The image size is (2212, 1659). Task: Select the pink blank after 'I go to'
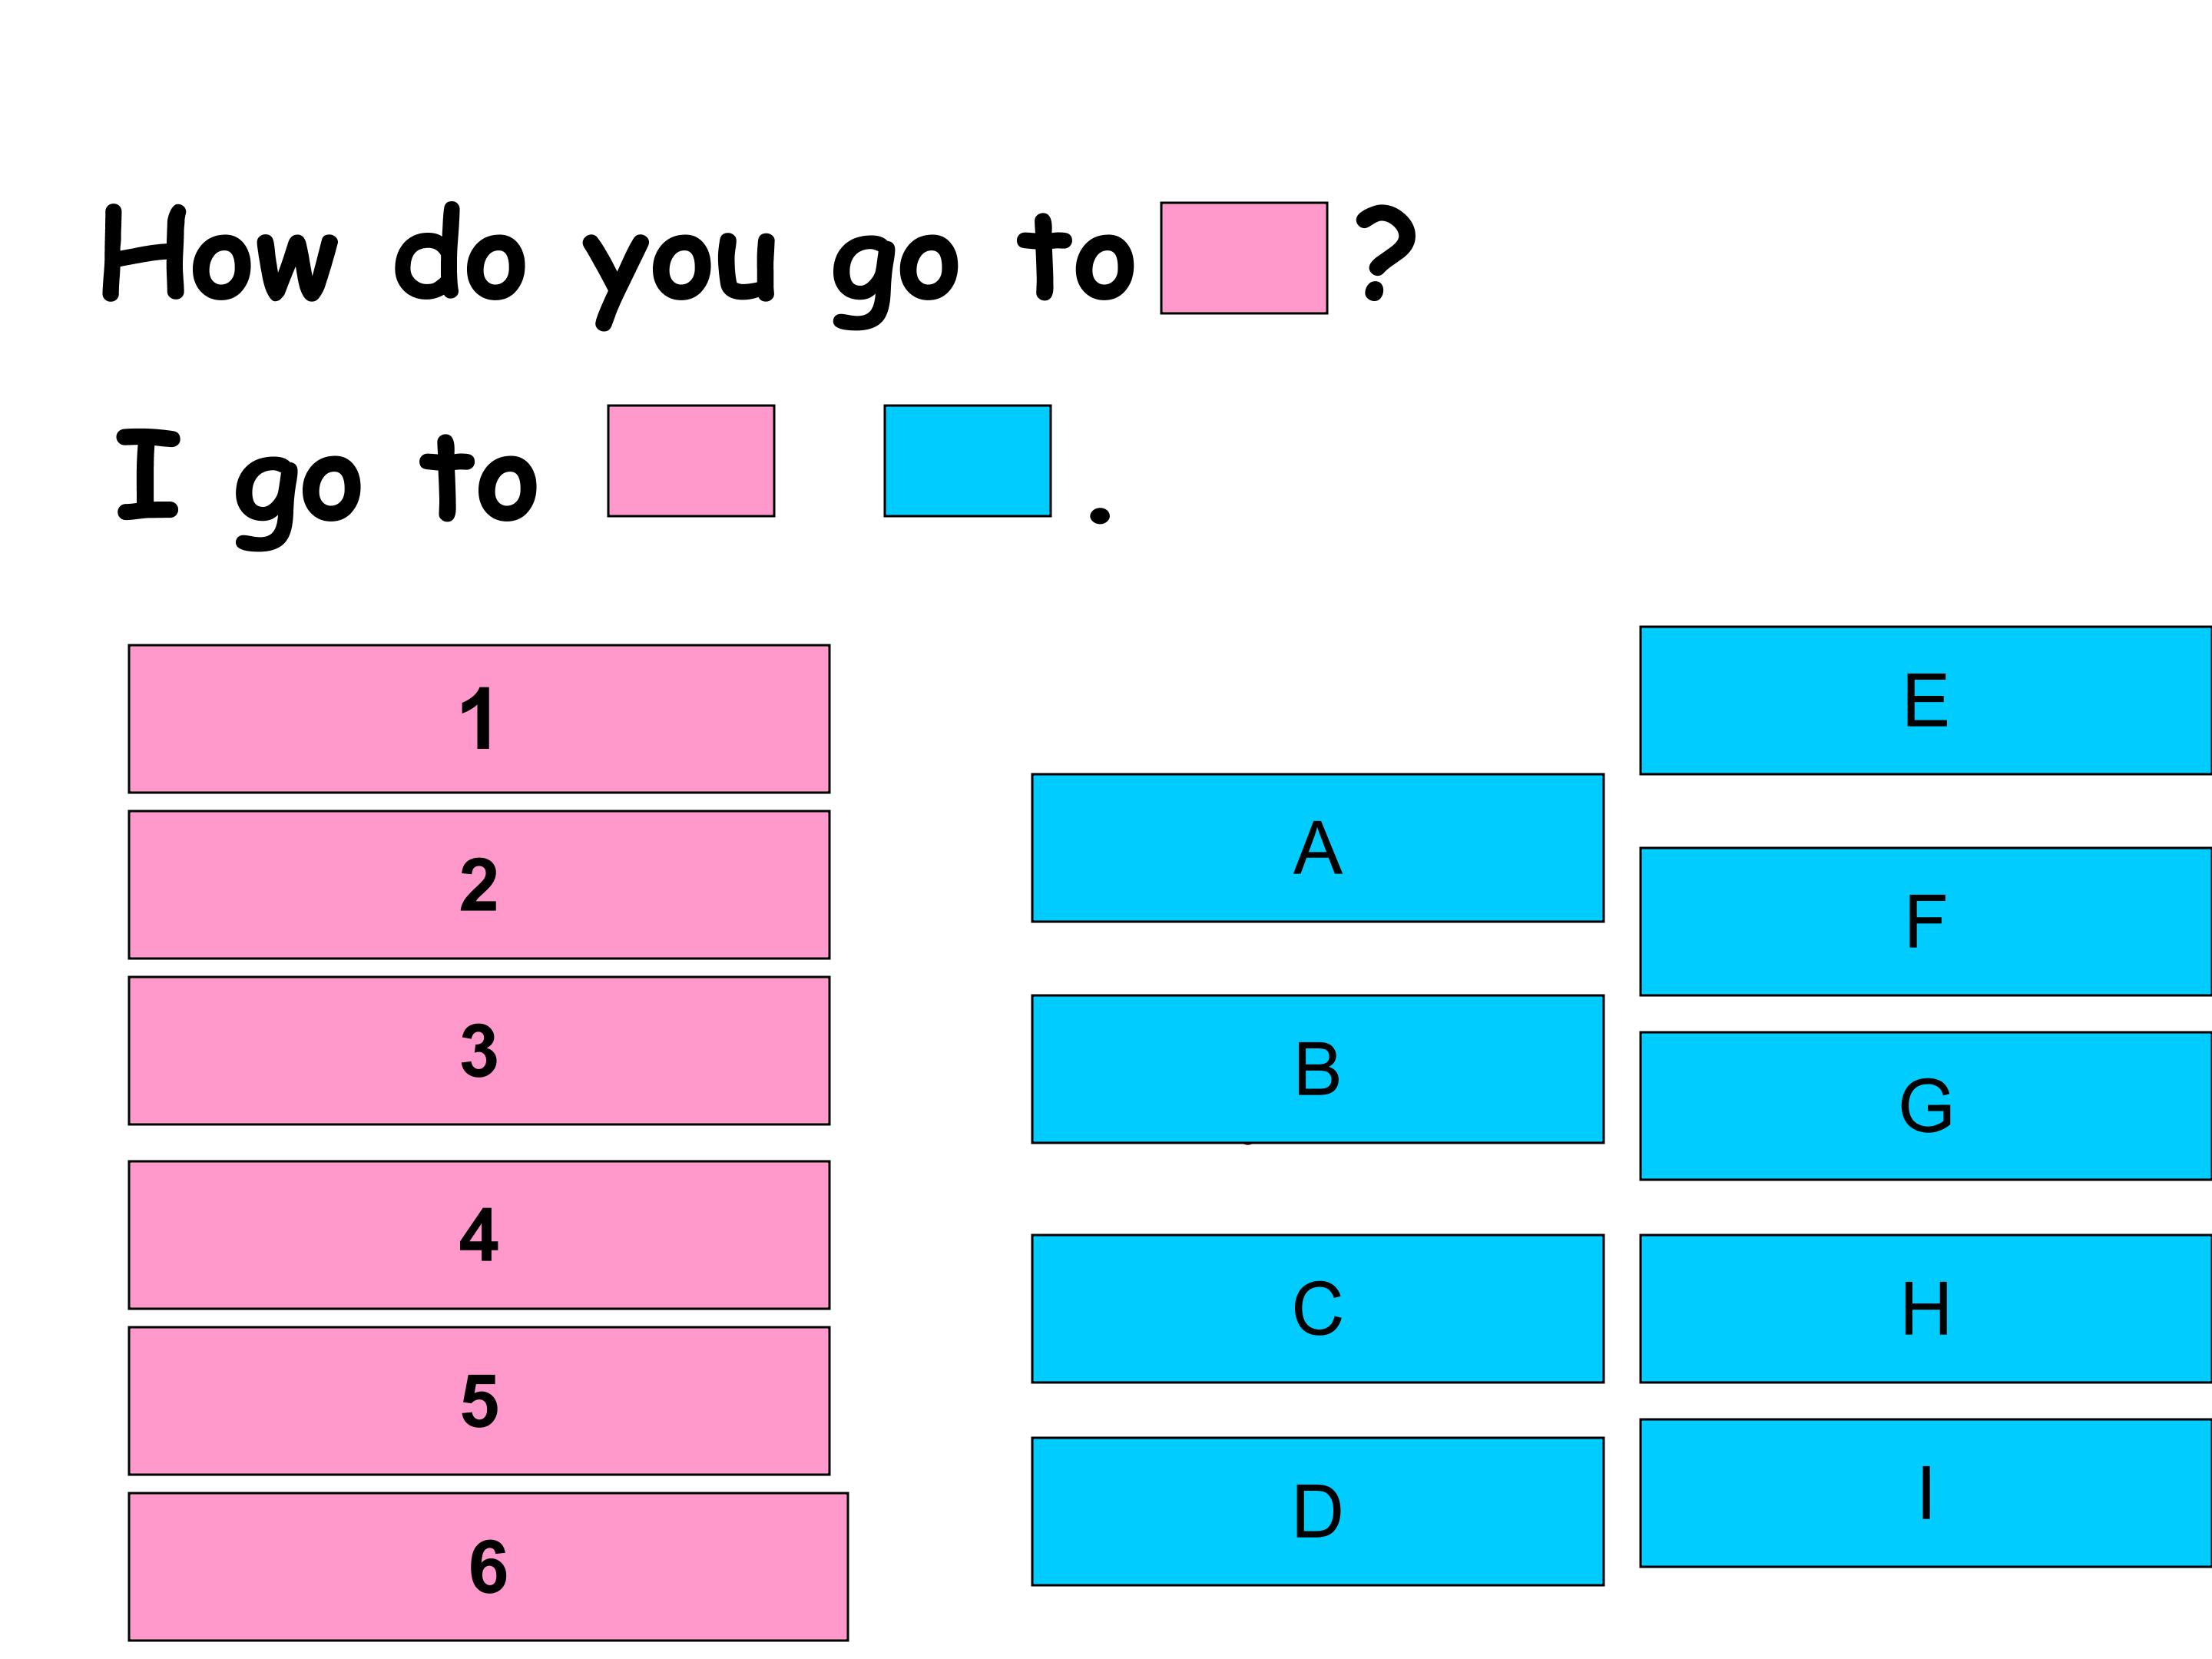pyautogui.click(x=691, y=460)
